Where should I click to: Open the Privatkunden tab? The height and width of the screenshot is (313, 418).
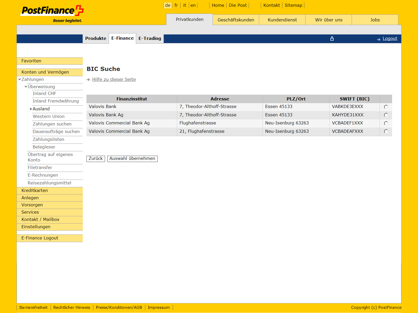pos(189,20)
